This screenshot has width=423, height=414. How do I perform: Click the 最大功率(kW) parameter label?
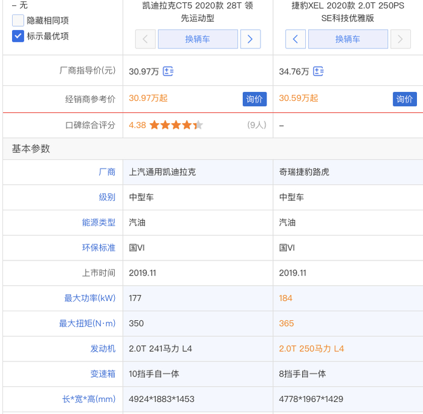tap(89, 298)
